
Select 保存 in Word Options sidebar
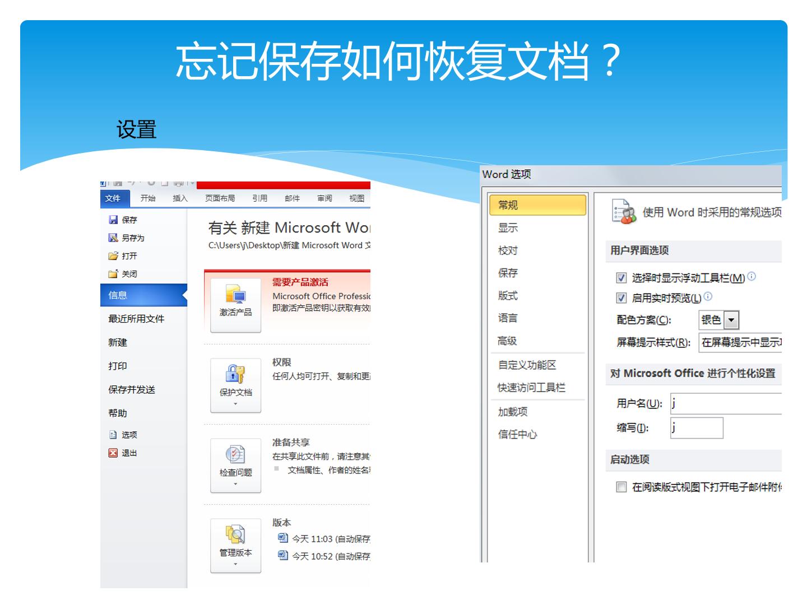(508, 273)
